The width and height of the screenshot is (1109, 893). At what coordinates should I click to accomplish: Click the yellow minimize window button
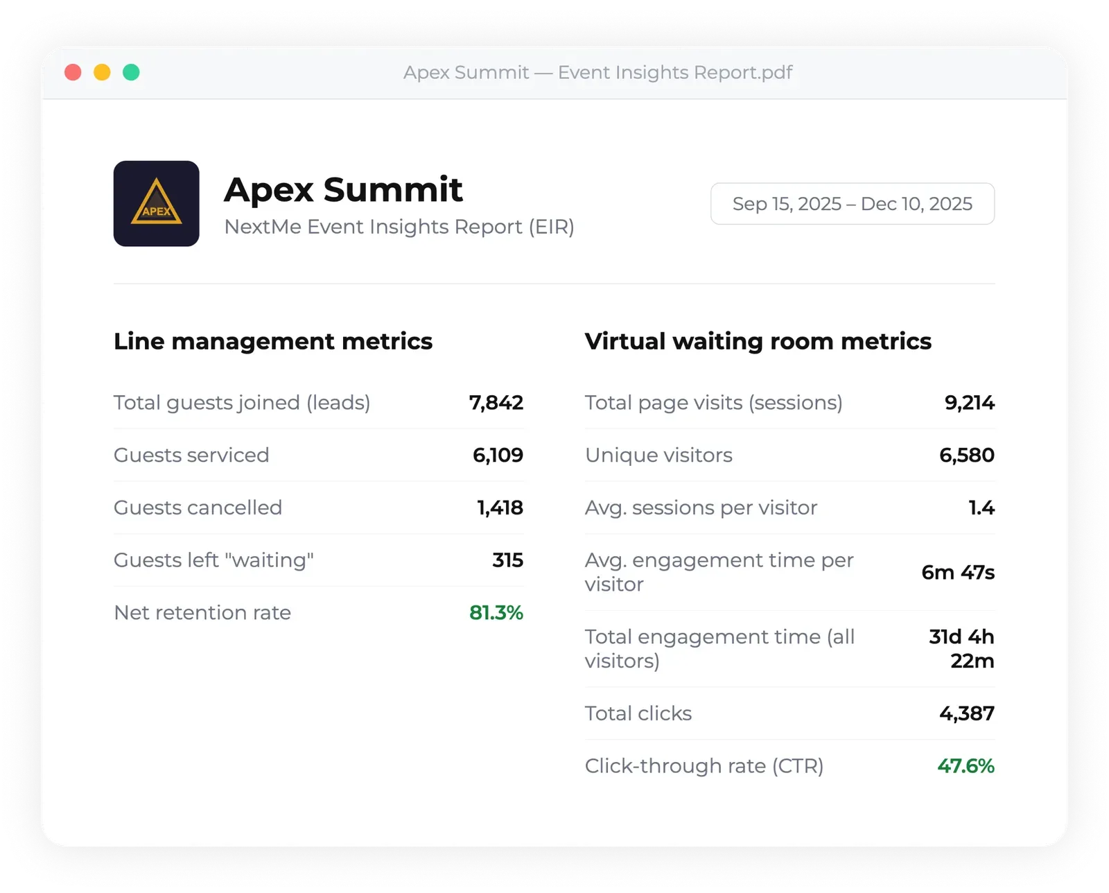click(102, 72)
